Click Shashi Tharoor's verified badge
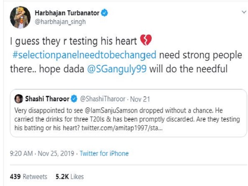 click(x=74, y=99)
